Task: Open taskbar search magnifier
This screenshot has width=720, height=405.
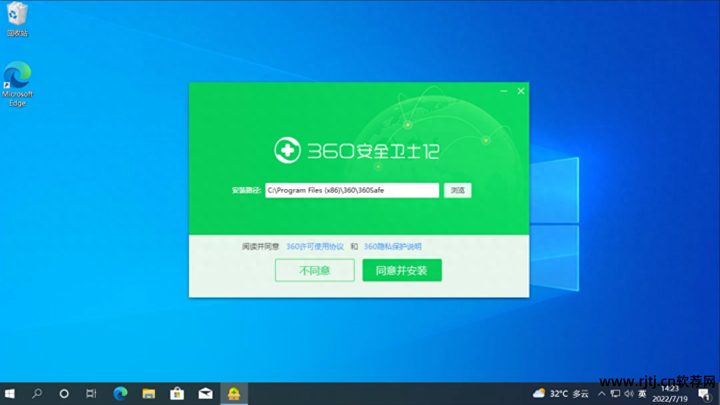Action: (x=37, y=394)
